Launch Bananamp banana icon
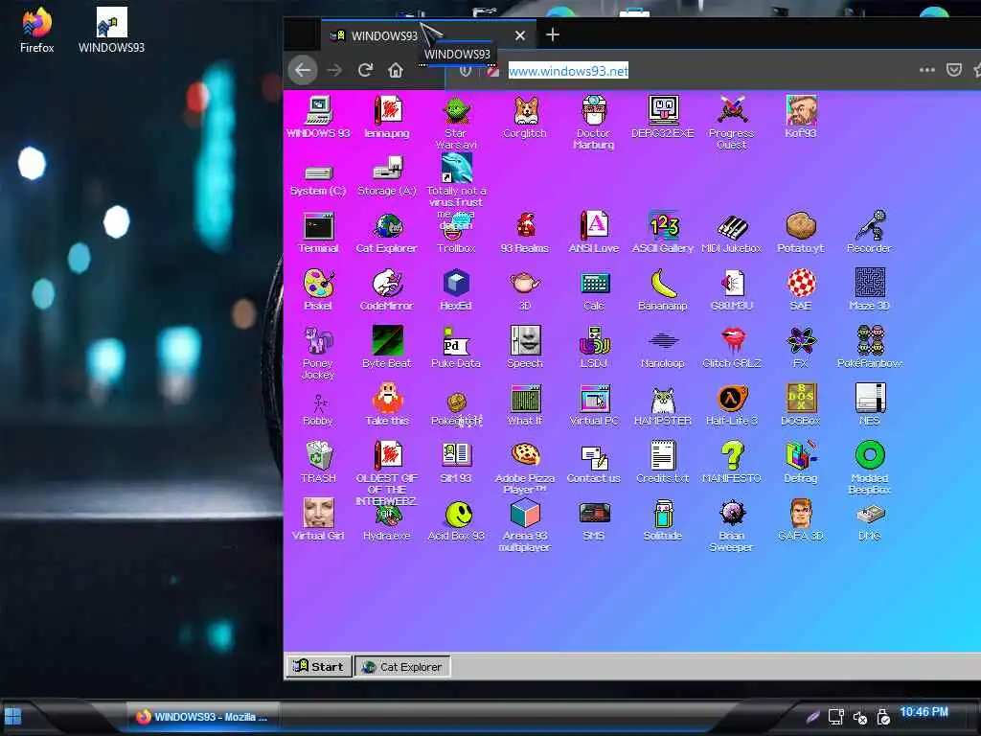The image size is (981, 736). pyautogui.click(x=663, y=284)
